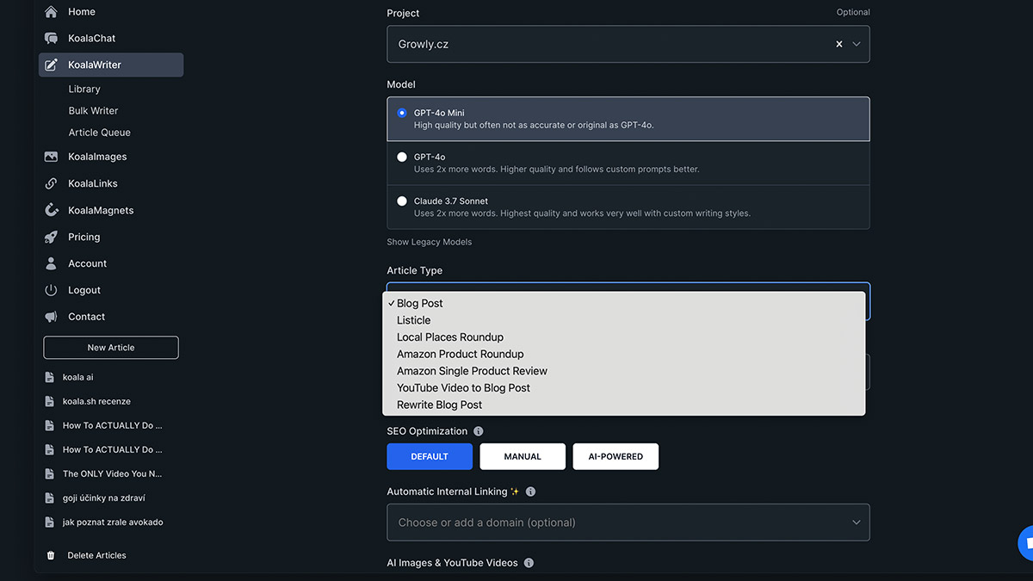Click document icon beside 'koala ai'
The image size is (1033, 581).
(x=50, y=377)
